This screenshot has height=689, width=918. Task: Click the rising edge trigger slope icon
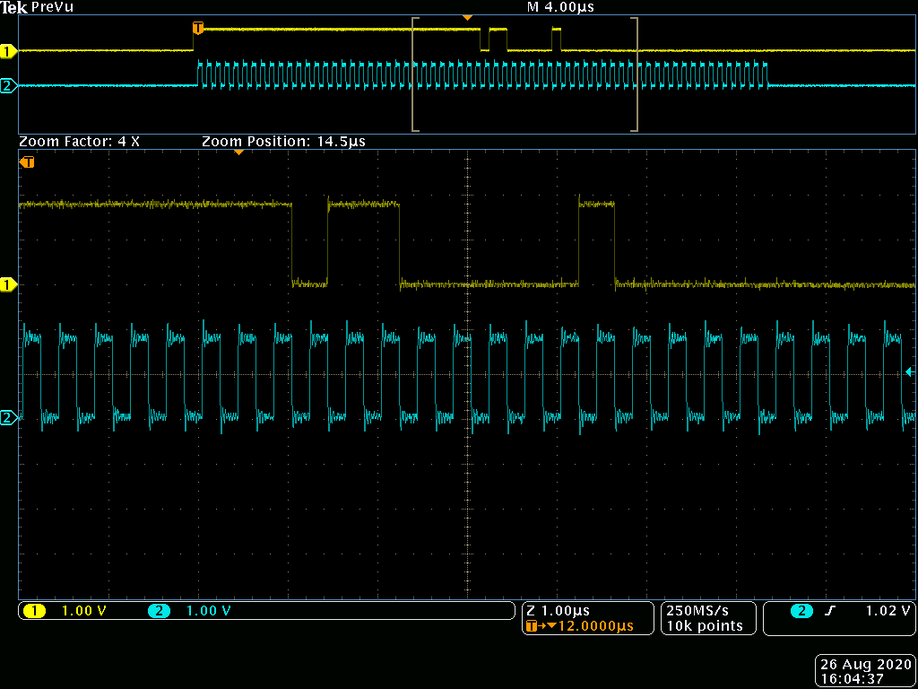tap(830, 611)
